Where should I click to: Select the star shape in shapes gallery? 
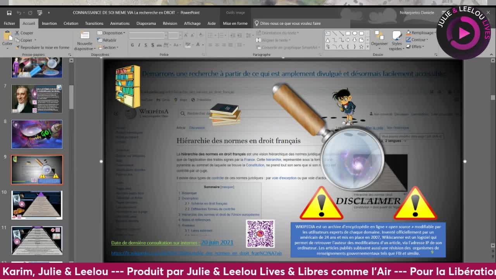tap(361, 46)
